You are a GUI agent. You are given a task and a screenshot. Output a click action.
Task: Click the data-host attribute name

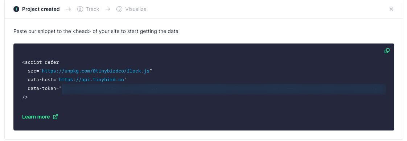(41, 80)
